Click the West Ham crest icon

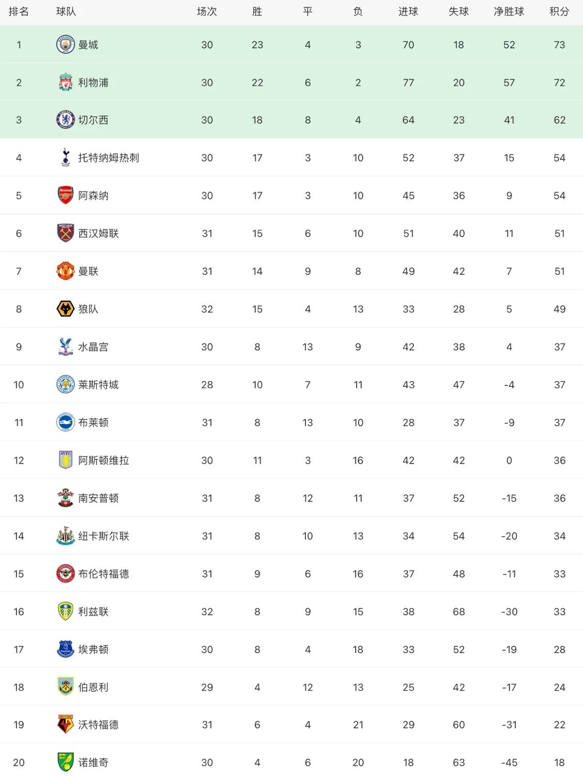(66, 233)
